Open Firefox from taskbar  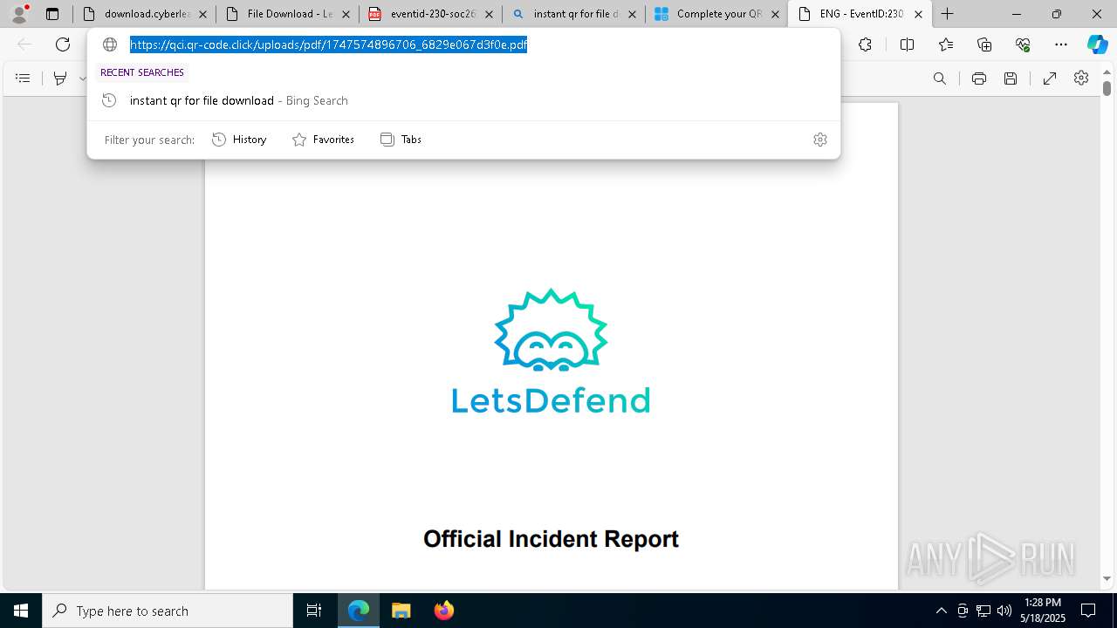point(444,611)
